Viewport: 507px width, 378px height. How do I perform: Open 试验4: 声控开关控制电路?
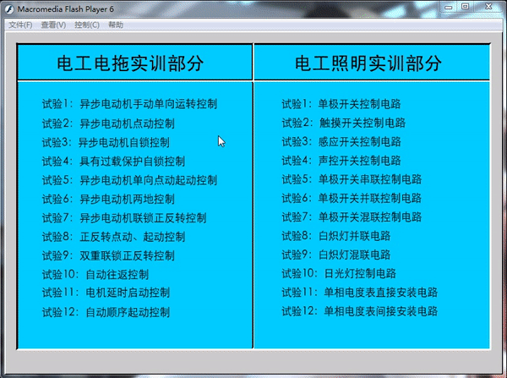pos(341,160)
